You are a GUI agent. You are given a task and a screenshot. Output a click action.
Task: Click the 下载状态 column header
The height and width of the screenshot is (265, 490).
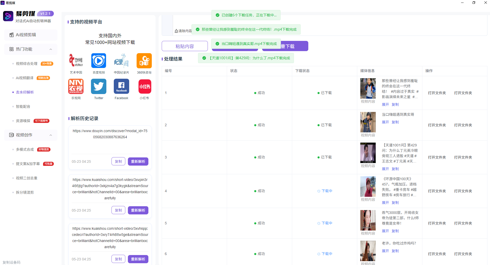pos(302,71)
